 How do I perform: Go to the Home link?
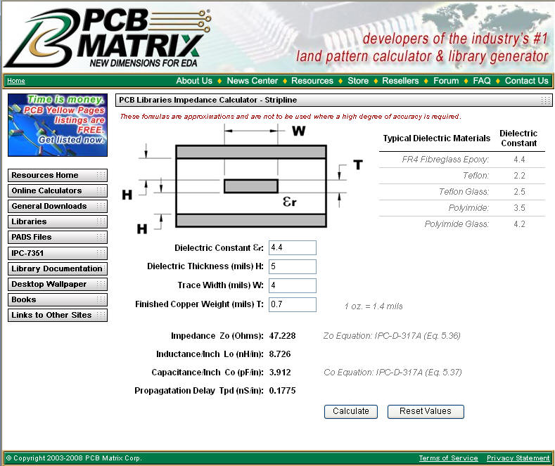pyautogui.click(x=16, y=81)
